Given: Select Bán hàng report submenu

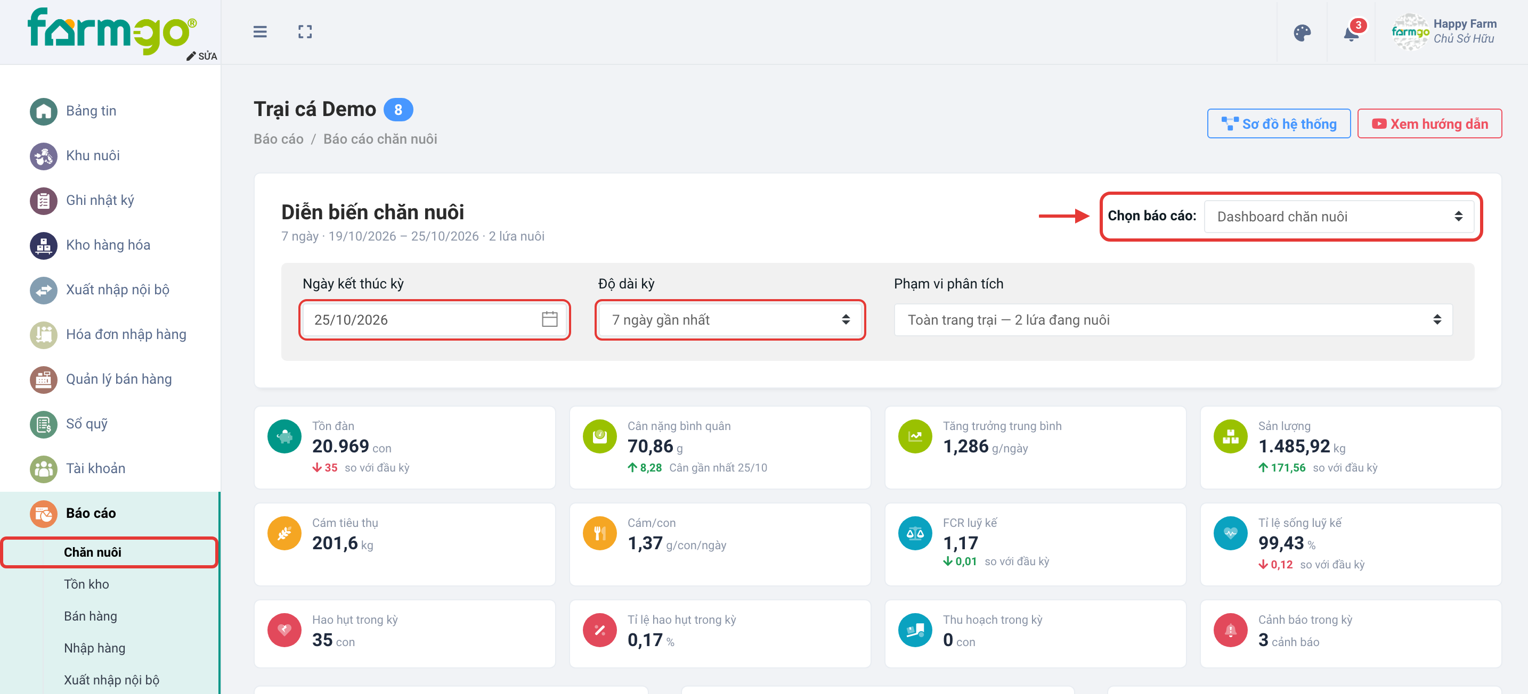Looking at the screenshot, I should [x=90, y=616].
